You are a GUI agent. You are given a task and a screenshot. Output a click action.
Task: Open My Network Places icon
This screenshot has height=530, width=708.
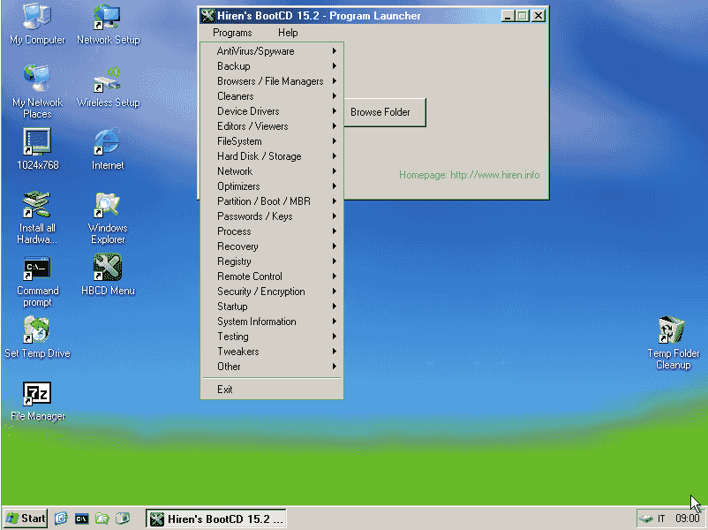click(37, 92)
